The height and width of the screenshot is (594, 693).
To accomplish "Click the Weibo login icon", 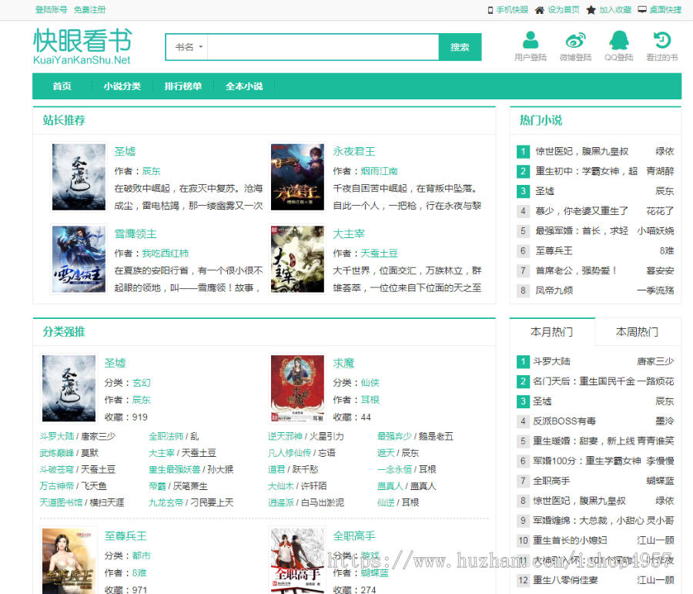I will click(575, 40).
